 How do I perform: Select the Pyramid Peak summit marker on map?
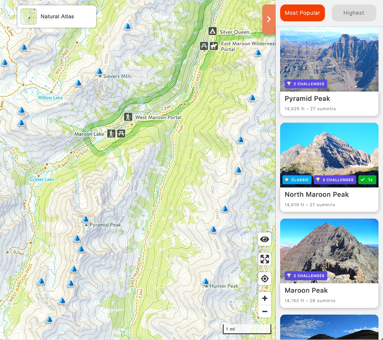(x=85, y=219)
